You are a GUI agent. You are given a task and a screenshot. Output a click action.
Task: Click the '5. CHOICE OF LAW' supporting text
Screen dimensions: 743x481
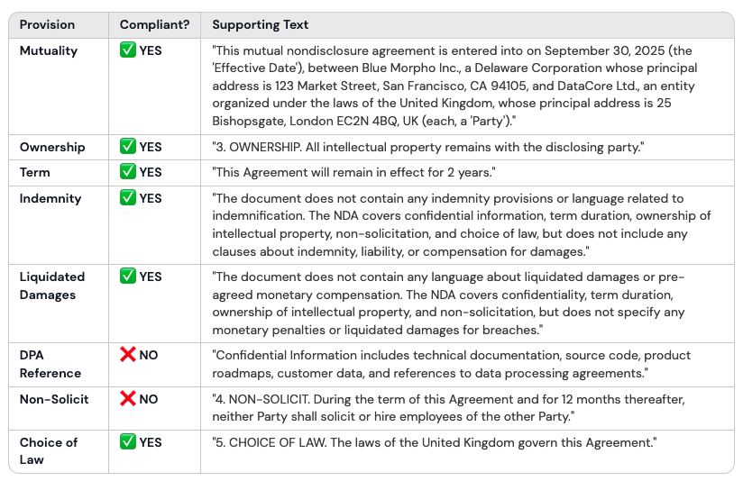(434, 442)
